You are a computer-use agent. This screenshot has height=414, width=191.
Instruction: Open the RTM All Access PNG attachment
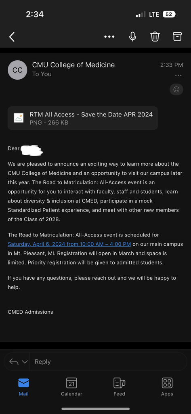(83, 118)
